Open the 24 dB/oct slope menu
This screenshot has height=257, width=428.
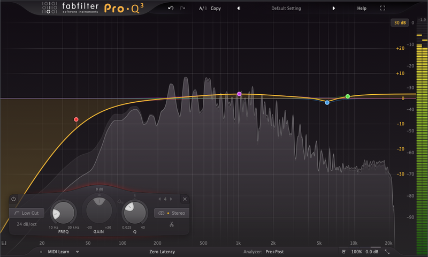point(27,224)
